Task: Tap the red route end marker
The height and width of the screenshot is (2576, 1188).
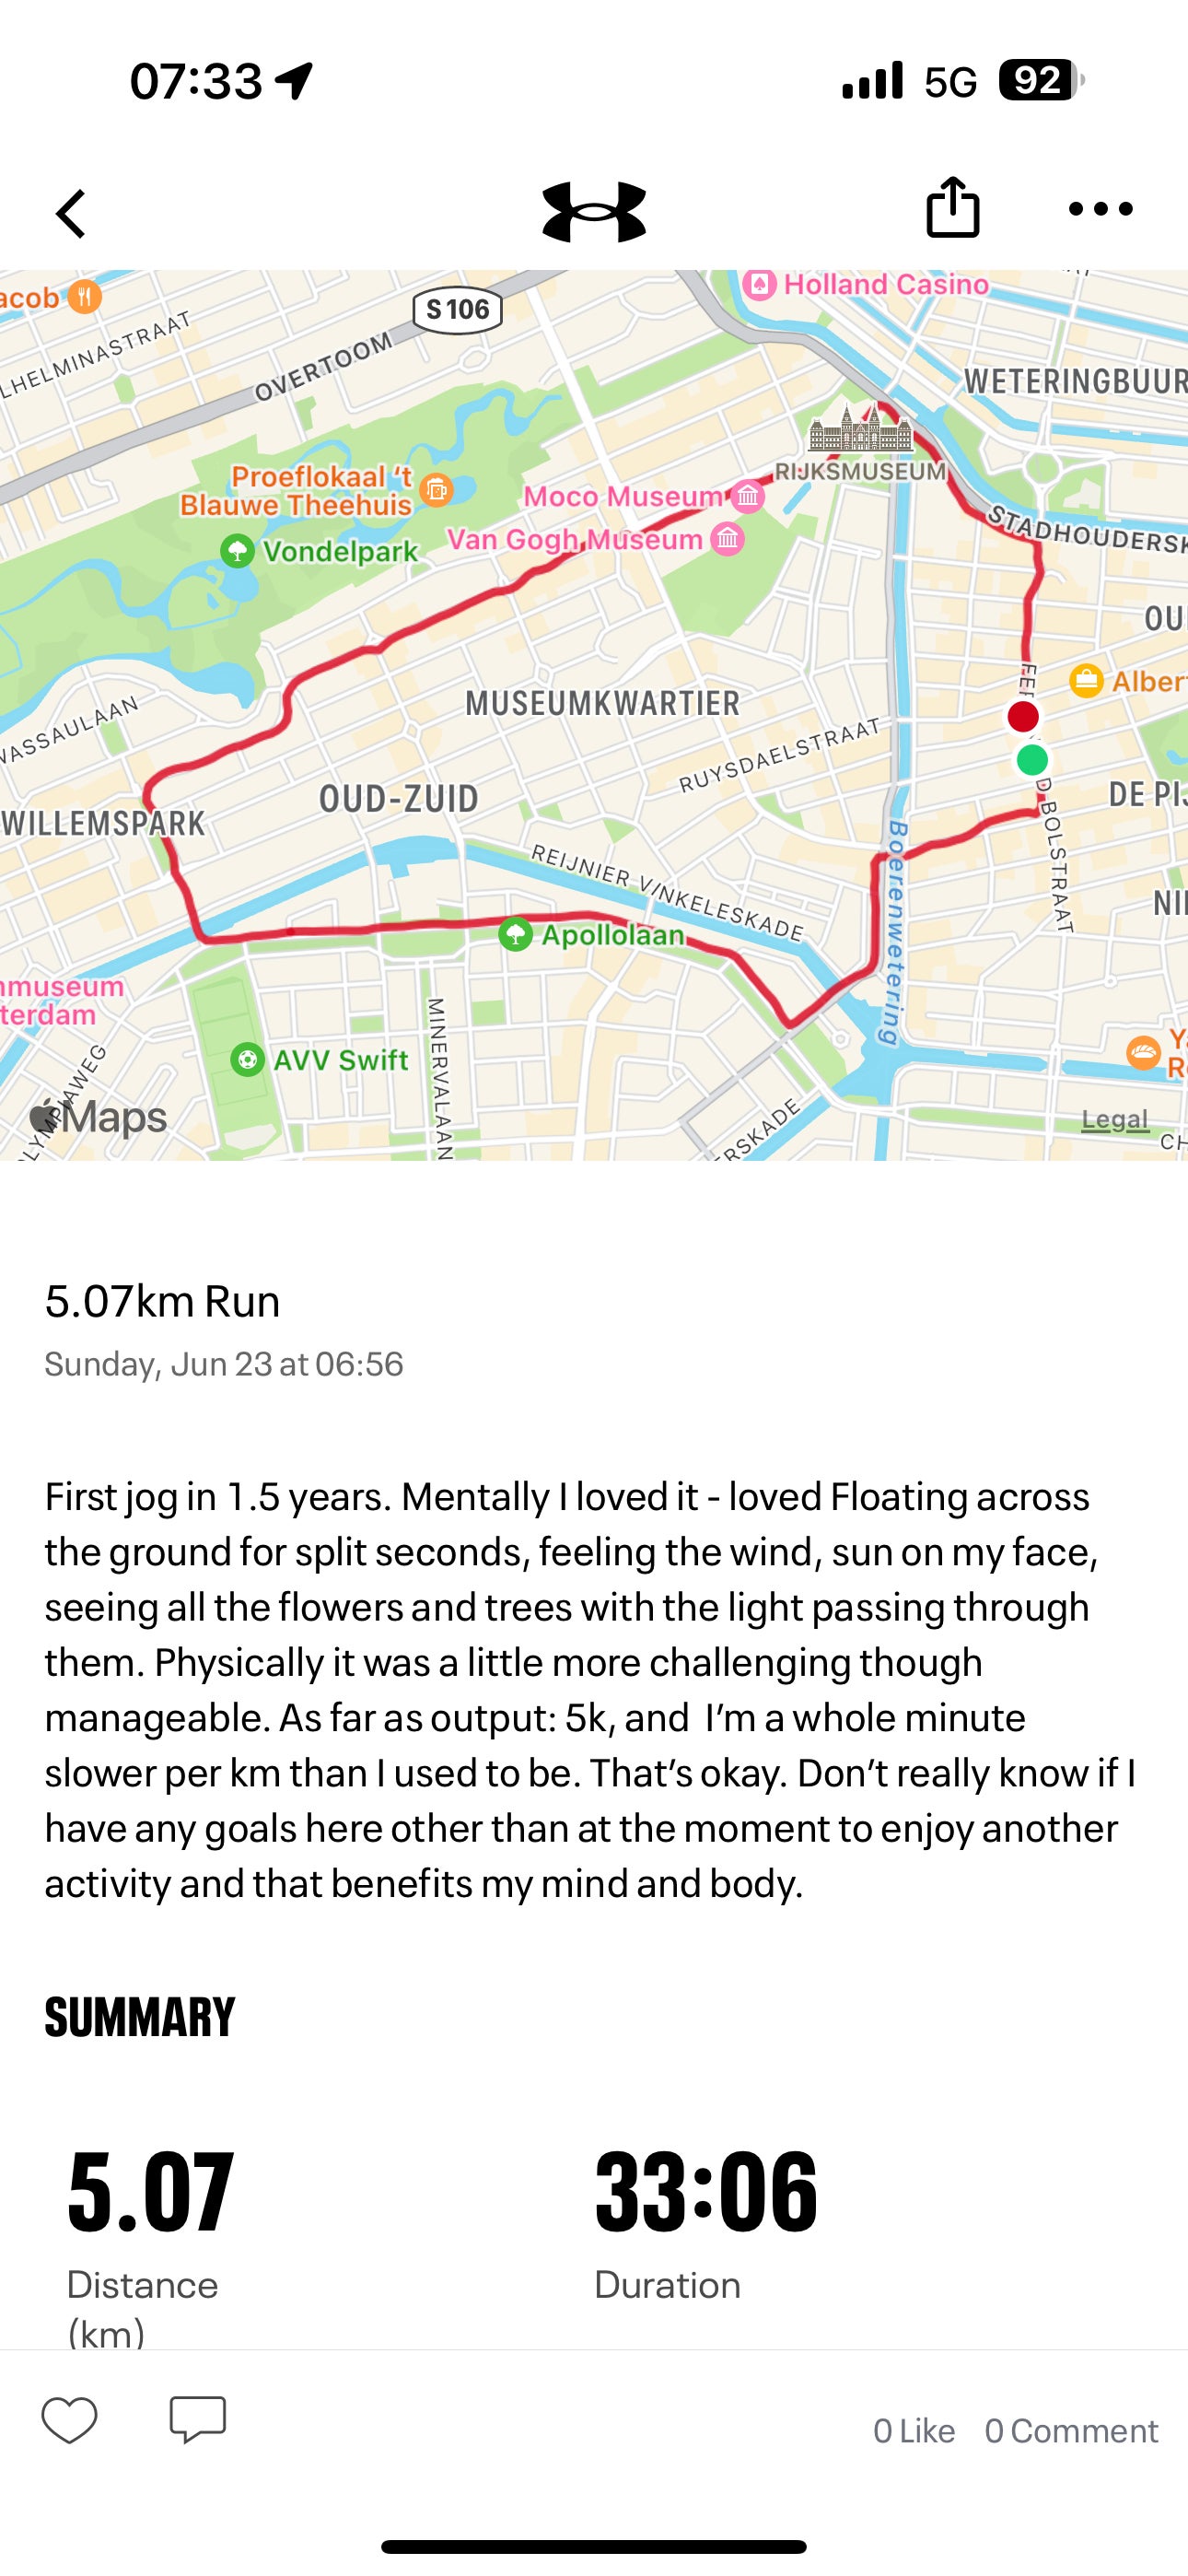Action: [x=1023, y=716]
